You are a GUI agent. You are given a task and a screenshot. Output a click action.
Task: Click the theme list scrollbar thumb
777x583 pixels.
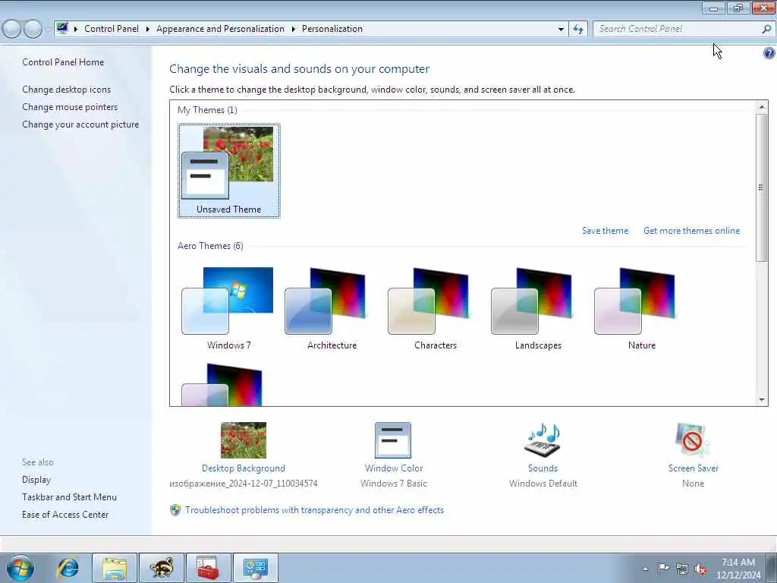(762, 188)
